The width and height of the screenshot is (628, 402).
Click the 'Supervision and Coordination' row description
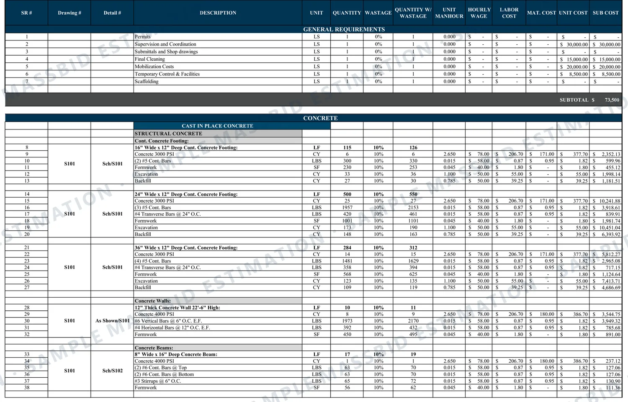[x=218, y=44]
